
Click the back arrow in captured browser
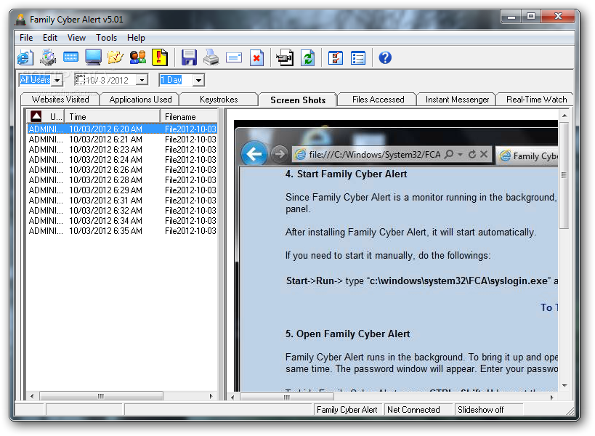tap(254, 153)
